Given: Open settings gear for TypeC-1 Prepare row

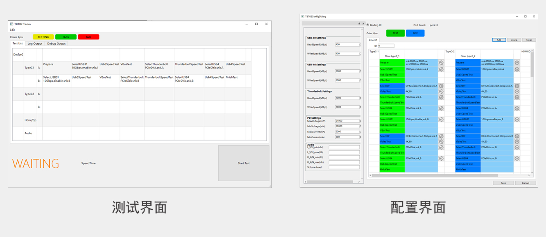Looking at the screenshot, I should [x=441, y=63].
